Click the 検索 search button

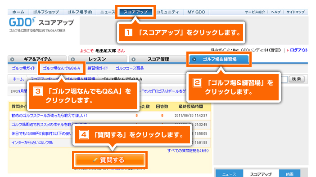tap(297, 79)
